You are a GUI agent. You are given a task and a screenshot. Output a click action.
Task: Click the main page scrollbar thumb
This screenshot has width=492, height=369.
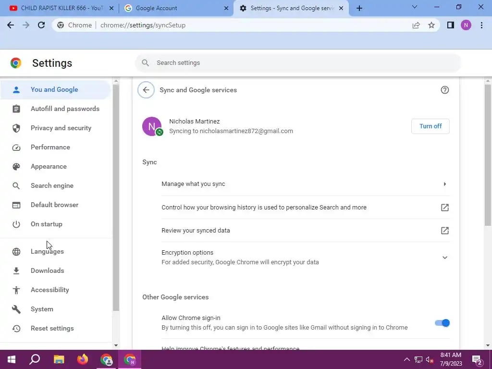(488, 155)
